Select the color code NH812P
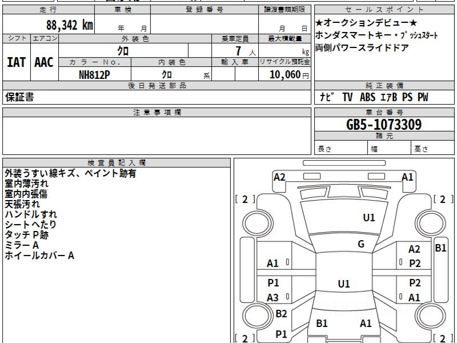 point(94,75)
